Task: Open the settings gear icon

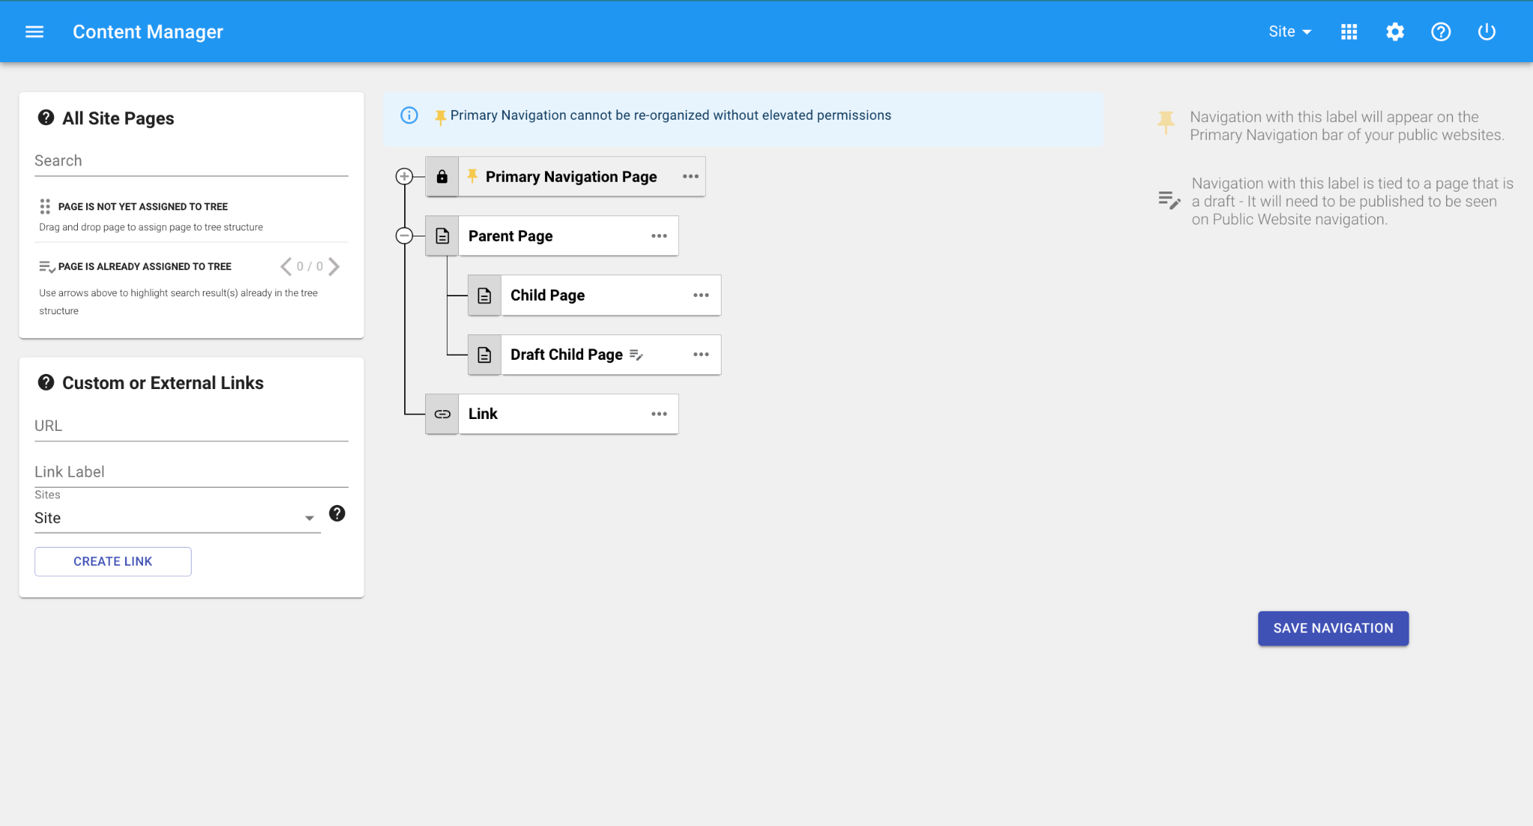Action: pyautogui.click(x=1395, y=31)
